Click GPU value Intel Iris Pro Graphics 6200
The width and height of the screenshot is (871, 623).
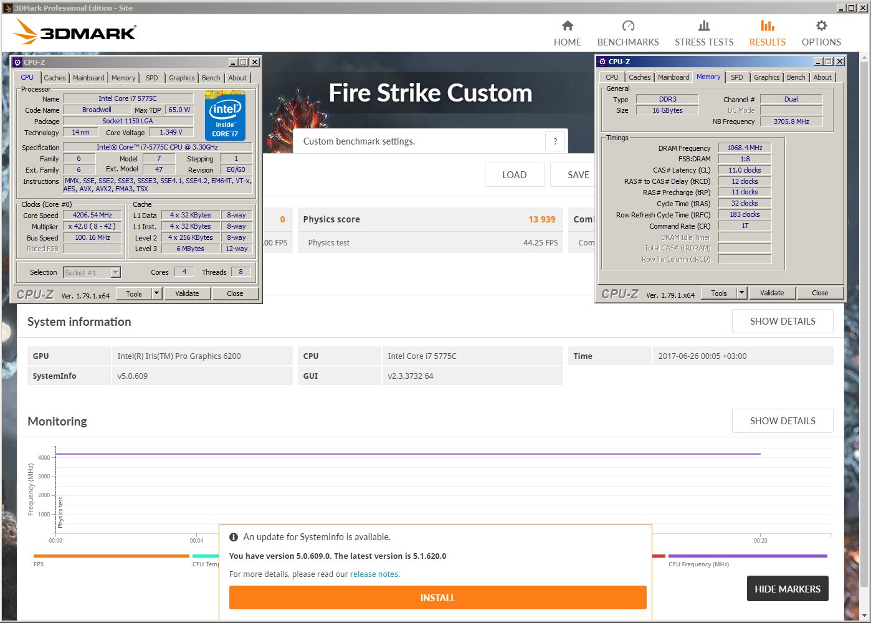179,356
